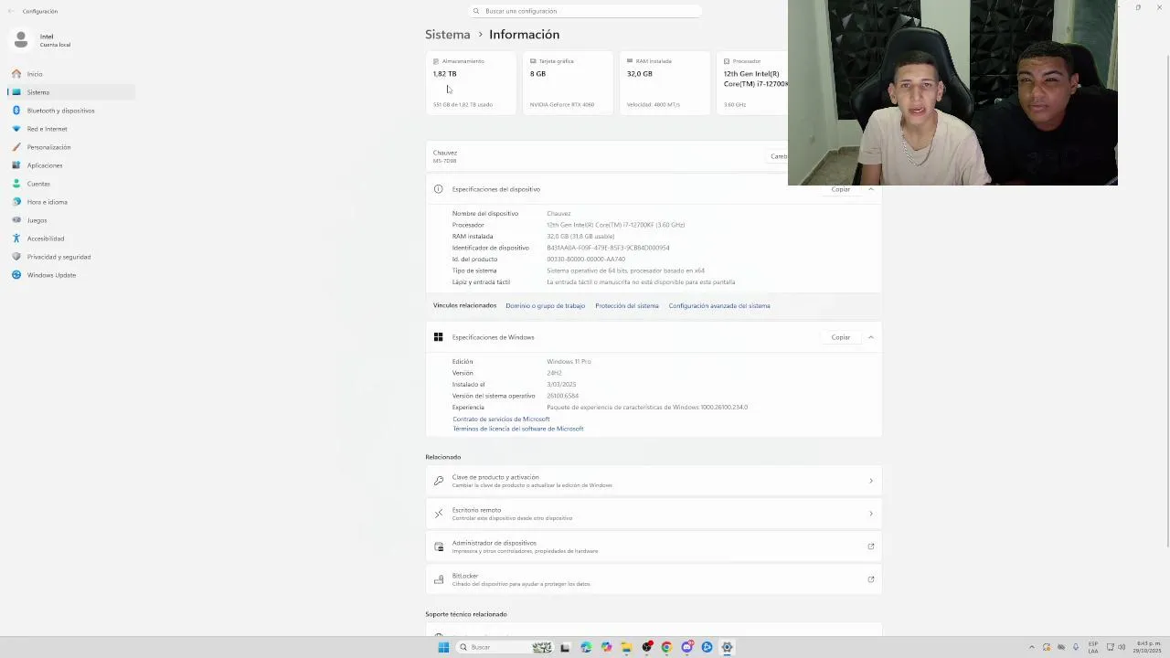
Task: Switch the ESP LAA input language
Action: [x=1093, y=647]
